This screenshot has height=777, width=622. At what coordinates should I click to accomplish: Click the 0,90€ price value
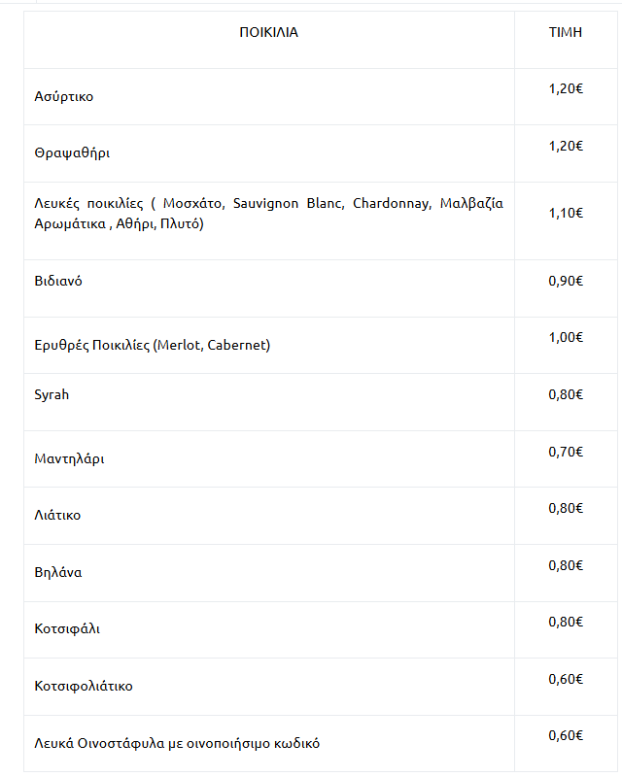coord(566,281)
